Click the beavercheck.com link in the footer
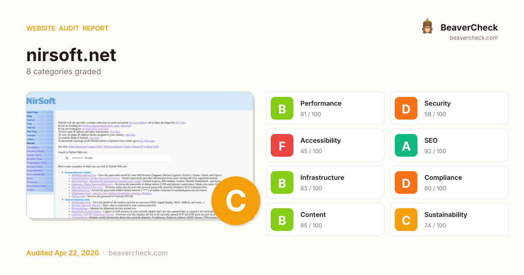The image size is (524, 275). [138, 253]
